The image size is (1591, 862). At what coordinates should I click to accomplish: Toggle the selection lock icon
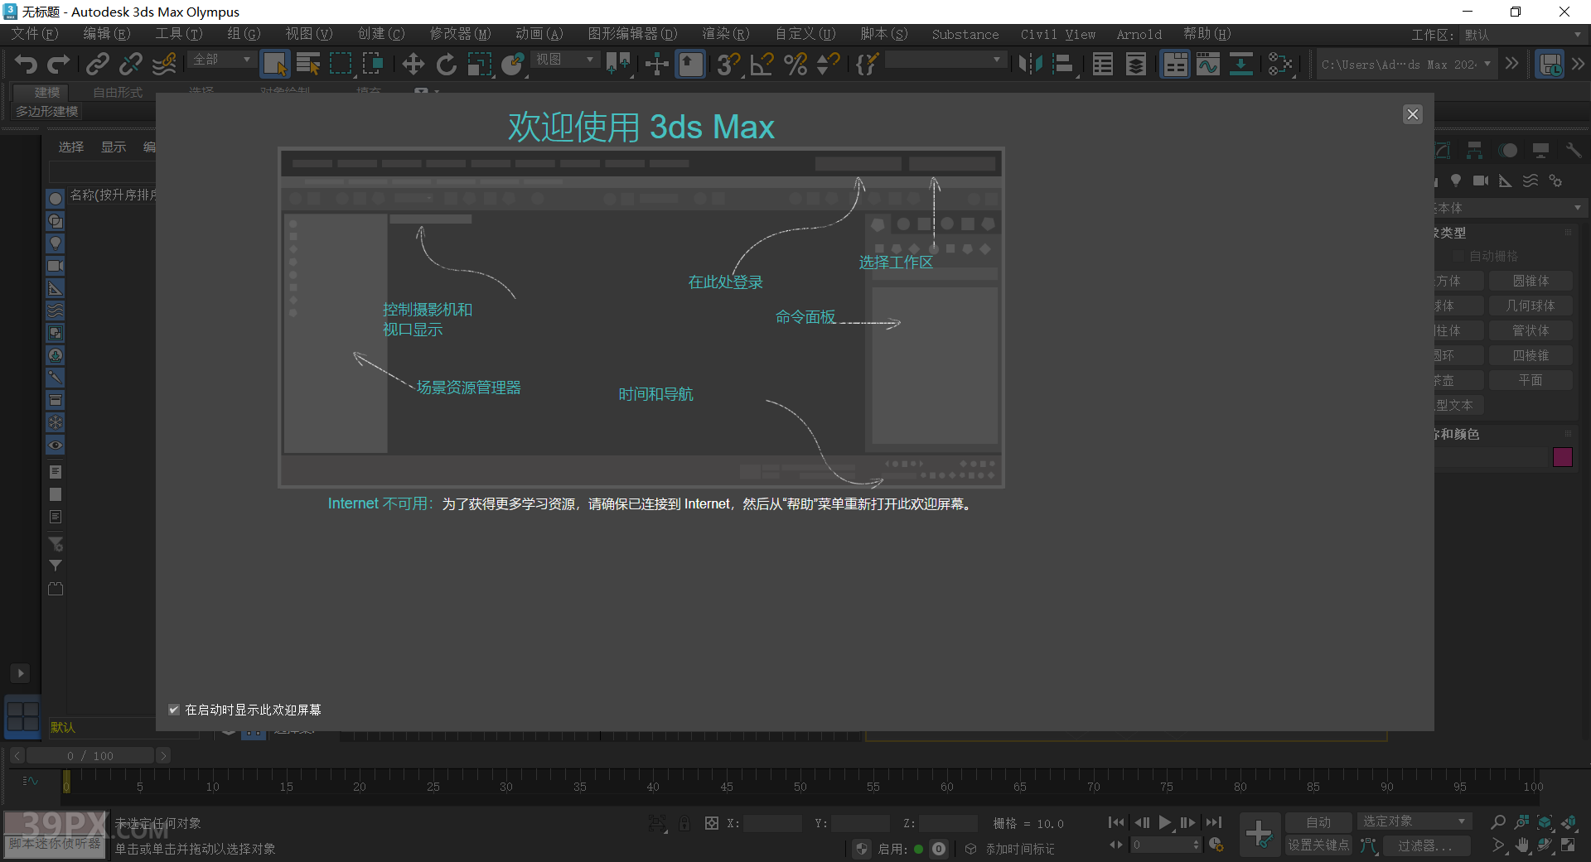click(684, 823)
